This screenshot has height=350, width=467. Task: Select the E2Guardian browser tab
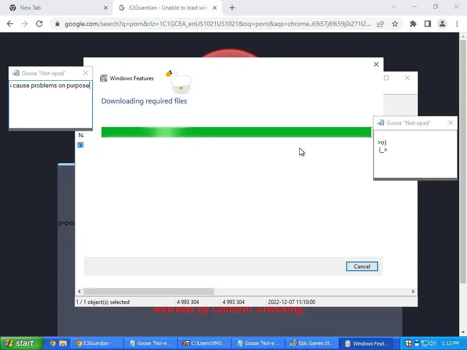point(168,8)
